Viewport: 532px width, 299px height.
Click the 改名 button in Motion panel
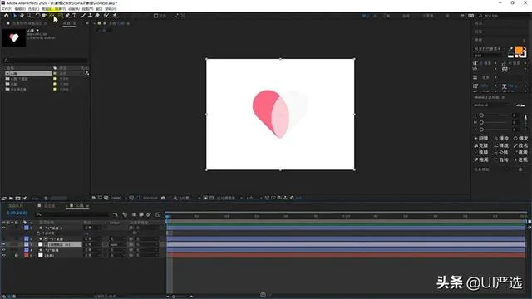coord(521,145)
